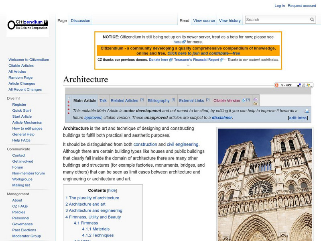This screenshot has height=241, width=321.
Task: Open Random Page from sidebar
Action: (x=20, y=78)
